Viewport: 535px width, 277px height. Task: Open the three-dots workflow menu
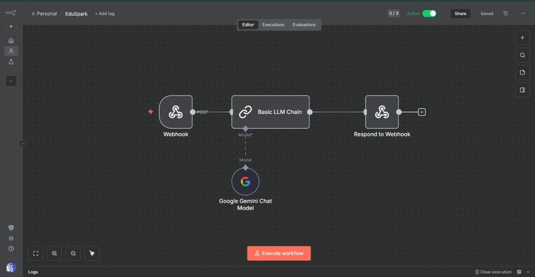523,13
